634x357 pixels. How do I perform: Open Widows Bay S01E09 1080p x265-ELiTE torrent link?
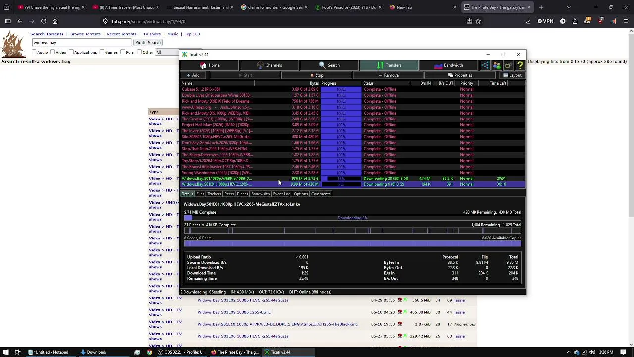point(234,312)
